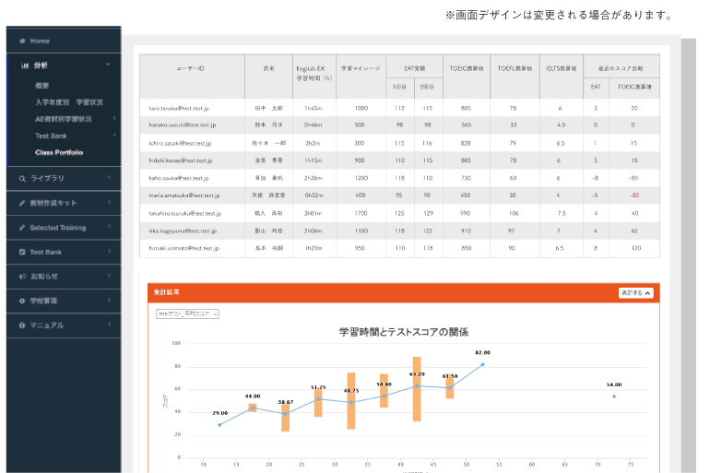This screenshot has width=710, height=473.
Task: Click study time 3h01m in takahiro's row
Action: (x=313, y=214)
